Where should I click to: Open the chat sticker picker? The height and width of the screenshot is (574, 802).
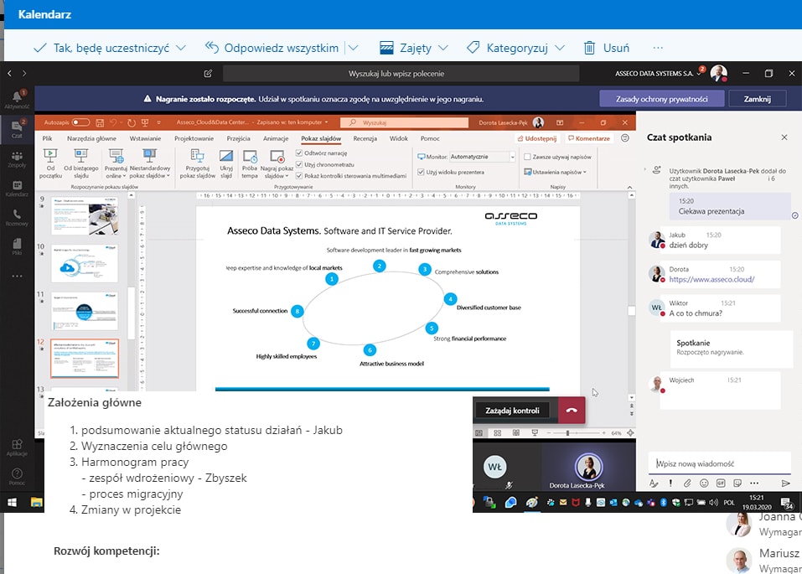[737, 483]
